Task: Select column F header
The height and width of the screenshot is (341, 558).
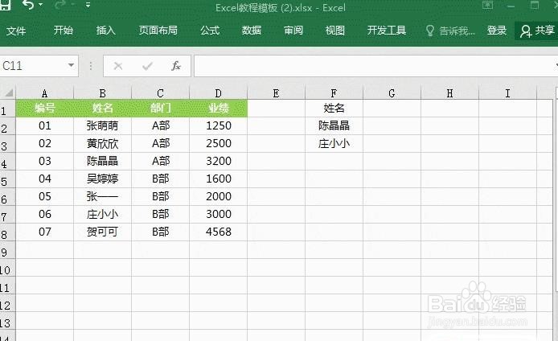Action: 334,93
